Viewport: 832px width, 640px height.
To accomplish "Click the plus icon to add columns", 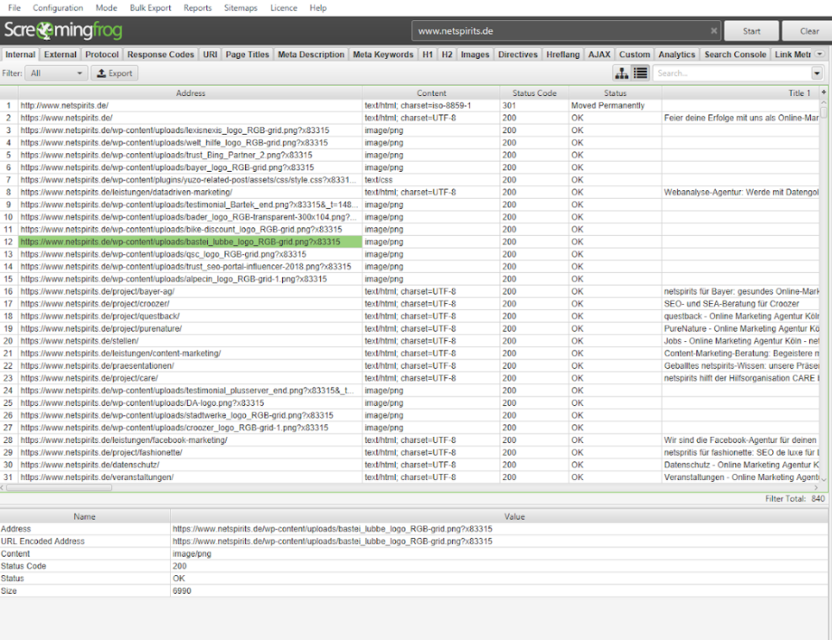I will 824,93.
